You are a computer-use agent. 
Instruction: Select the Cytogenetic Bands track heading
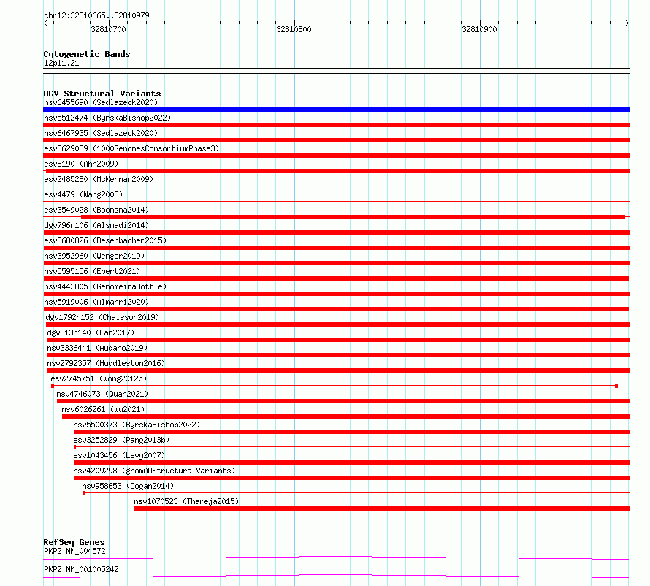pyautogui.click(x=87, y=54)
